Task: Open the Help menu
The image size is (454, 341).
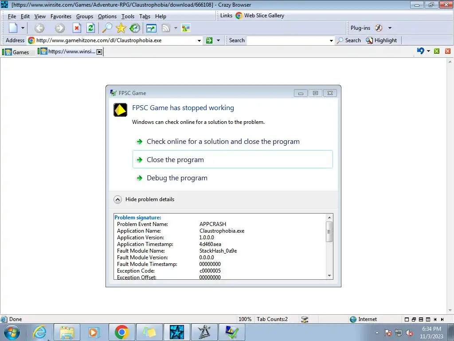Action: (x=160, y=16)
